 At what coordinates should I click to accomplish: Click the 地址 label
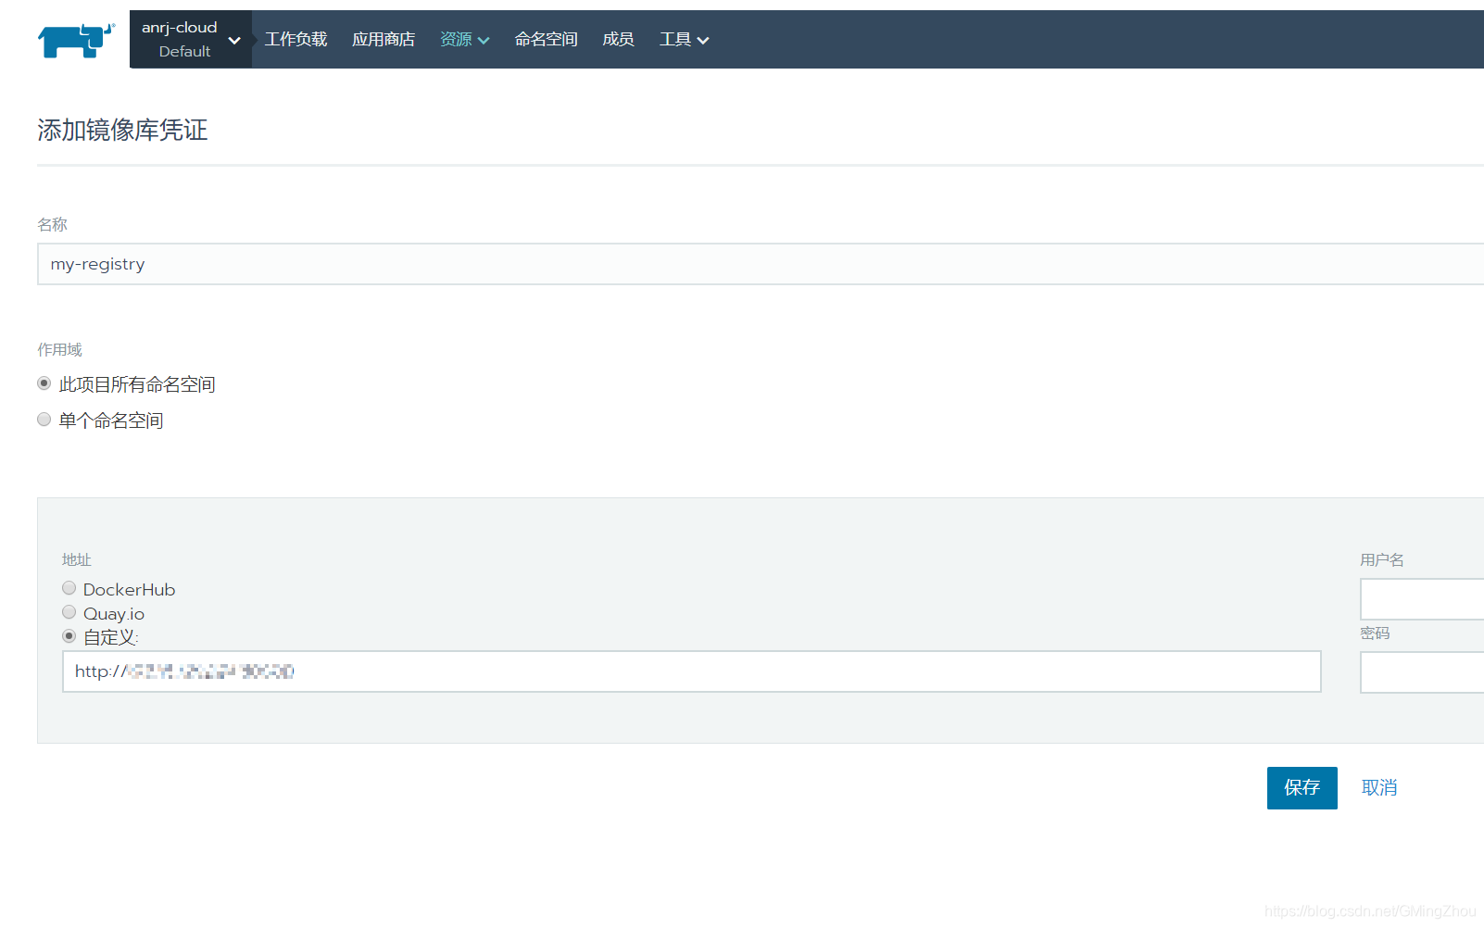(x=76, y=559)
